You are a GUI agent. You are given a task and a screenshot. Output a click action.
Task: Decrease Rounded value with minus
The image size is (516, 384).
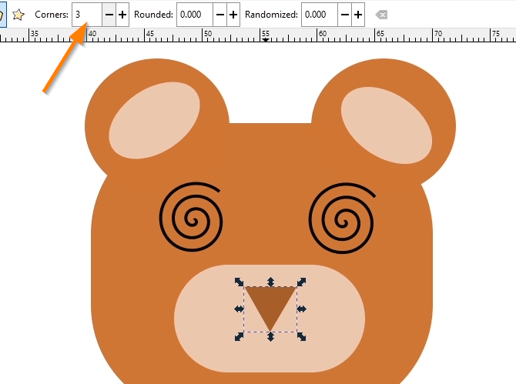click(219, 15)
